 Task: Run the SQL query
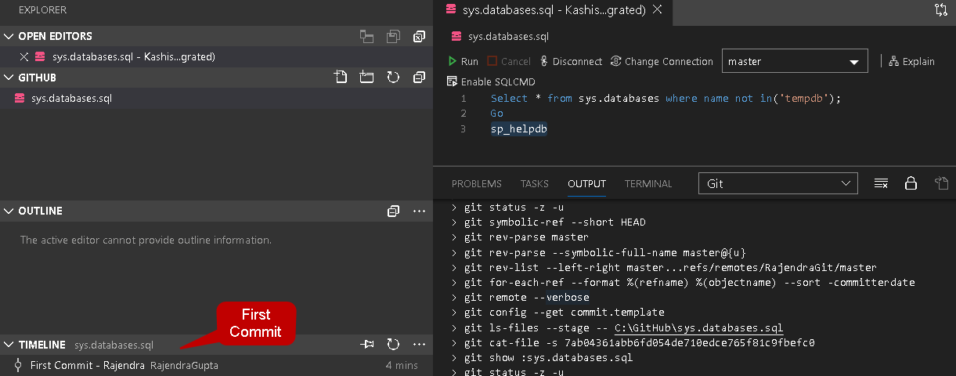click(463, 61)
